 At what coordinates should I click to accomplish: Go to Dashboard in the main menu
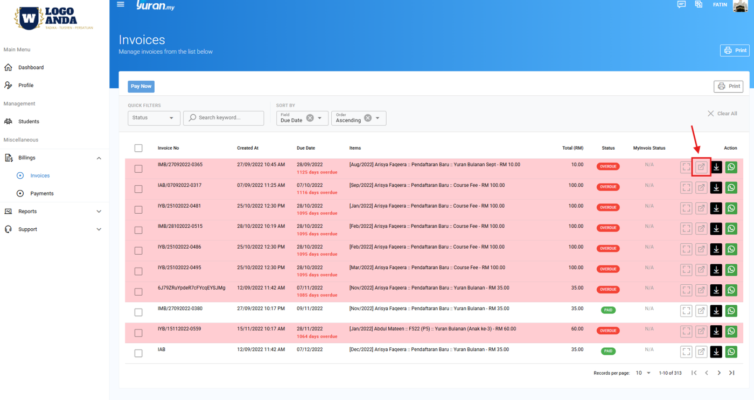(x=31, y=67)
